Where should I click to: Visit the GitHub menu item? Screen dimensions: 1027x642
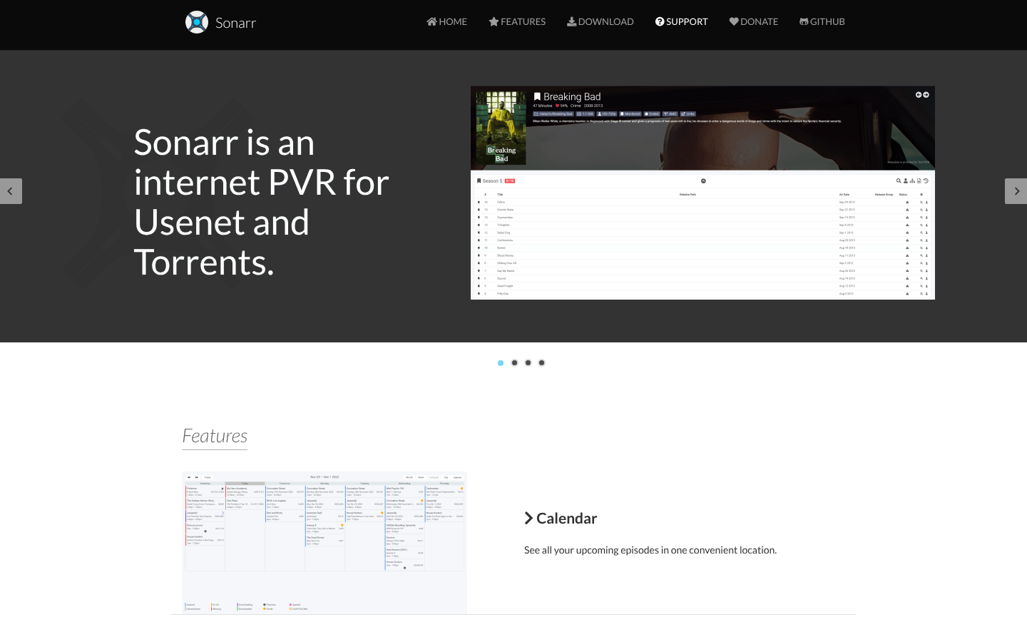(822, 21)
